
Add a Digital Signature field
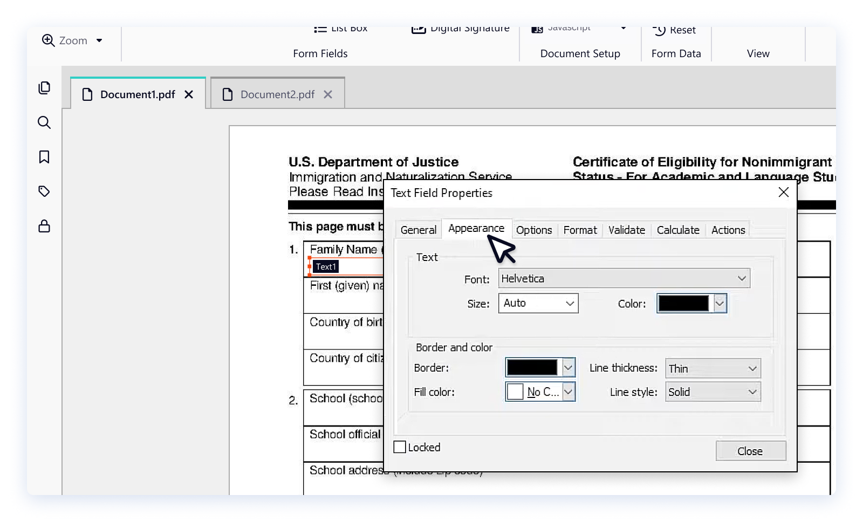pos(460,28)
